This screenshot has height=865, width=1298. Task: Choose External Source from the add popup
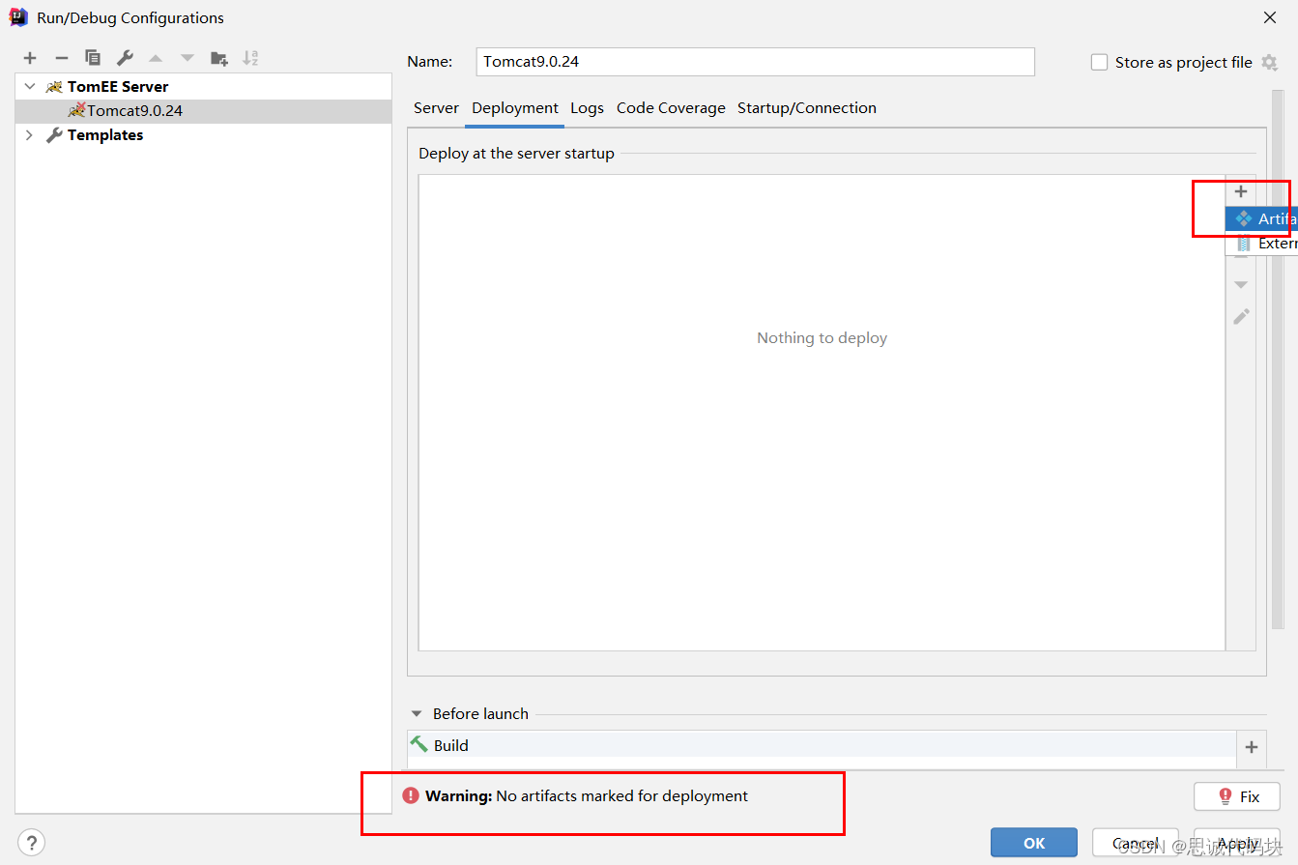point(1262,244)
